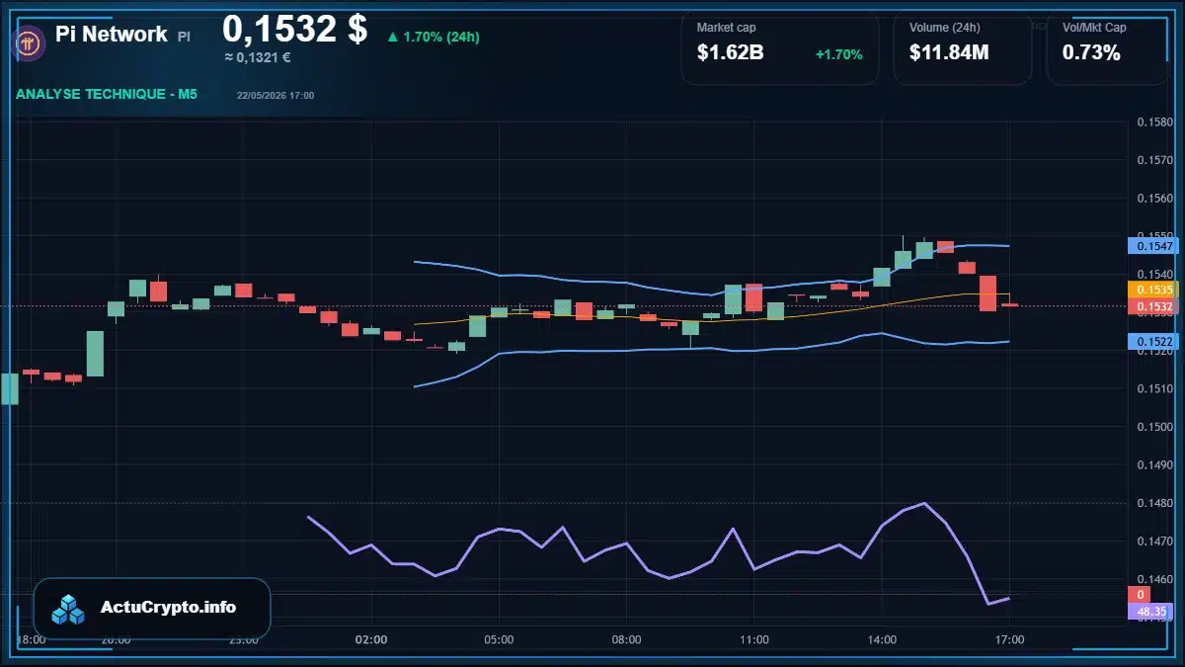Screen dimensions: 1185x667
Task: Click the red 0.1532 current price tag
Action: click(1154, 307)
